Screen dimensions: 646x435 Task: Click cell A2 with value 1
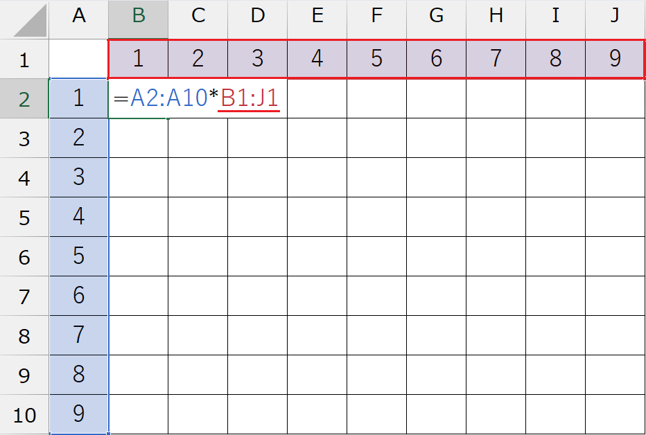[79, 99]
